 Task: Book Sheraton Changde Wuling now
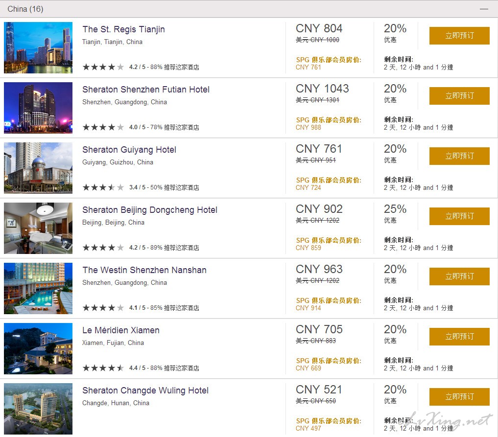click(459, 397)
